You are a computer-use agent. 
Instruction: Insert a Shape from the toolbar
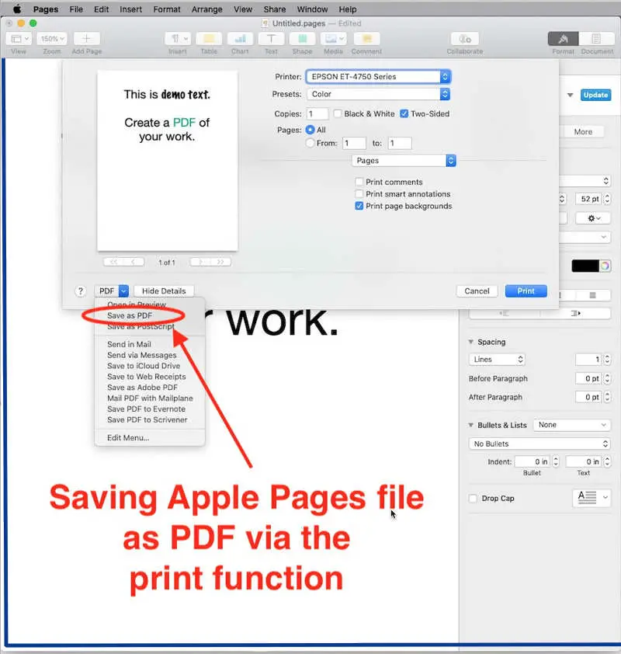coord(302,39)
